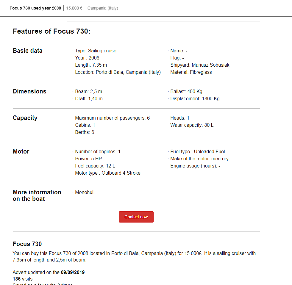Screen dimensions: 292x285
Task: Click the 'Flag: -' entry
Action: click(177, 58)
